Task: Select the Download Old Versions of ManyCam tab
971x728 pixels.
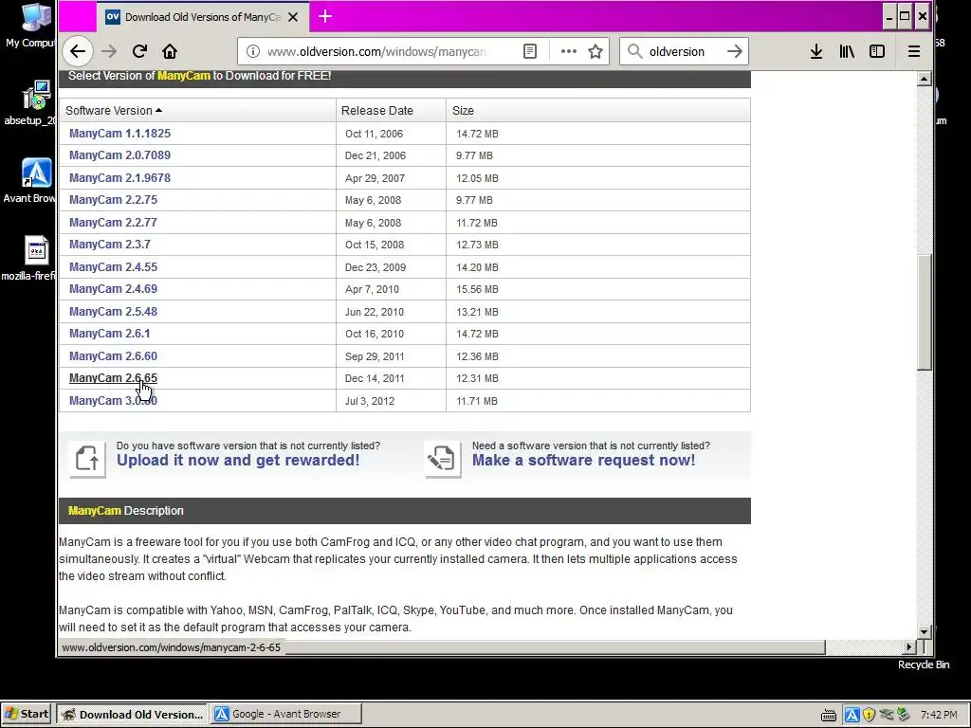Action: (202, 17)
